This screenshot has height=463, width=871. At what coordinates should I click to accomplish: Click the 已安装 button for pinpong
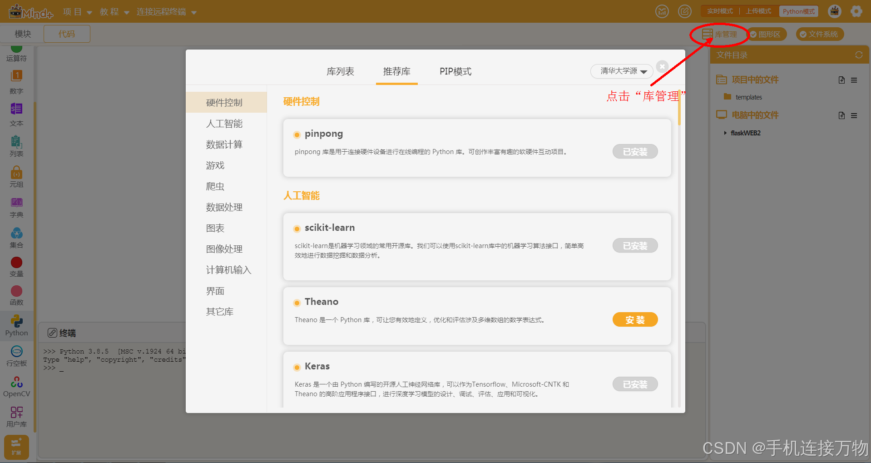(634, 151)
